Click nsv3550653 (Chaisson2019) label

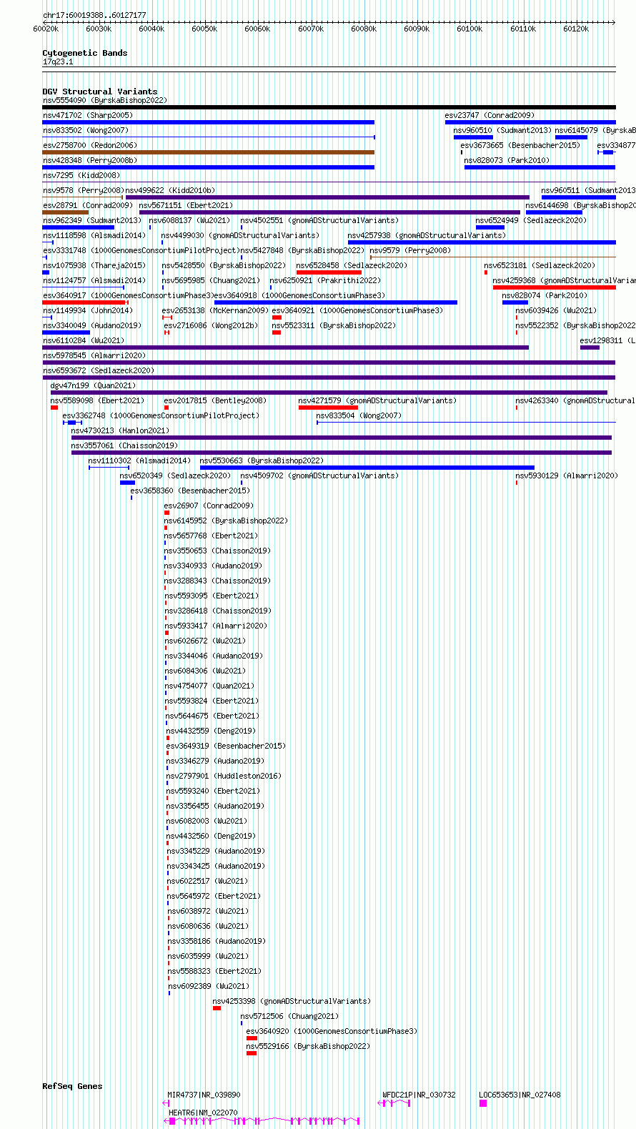pos(217,551)
